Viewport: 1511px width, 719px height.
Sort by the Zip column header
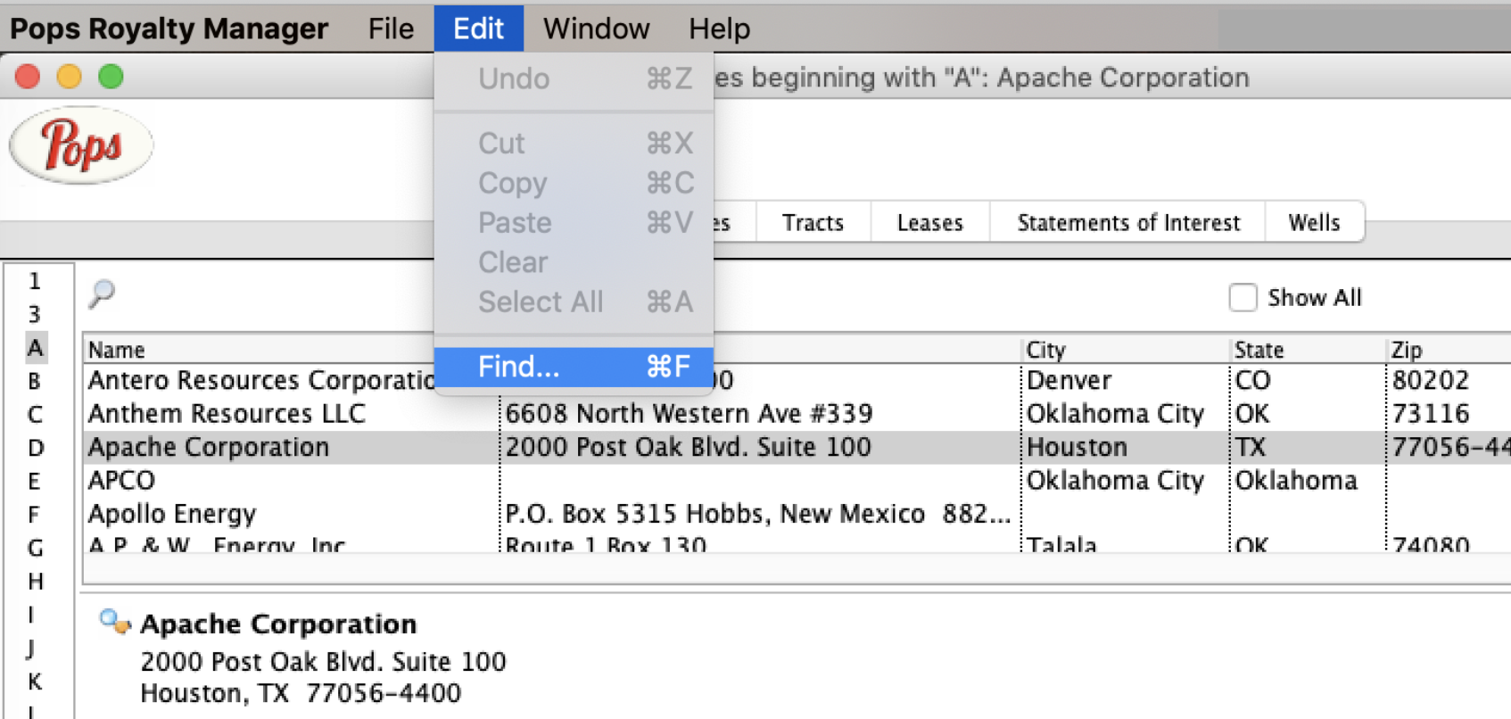[1449, 350]
